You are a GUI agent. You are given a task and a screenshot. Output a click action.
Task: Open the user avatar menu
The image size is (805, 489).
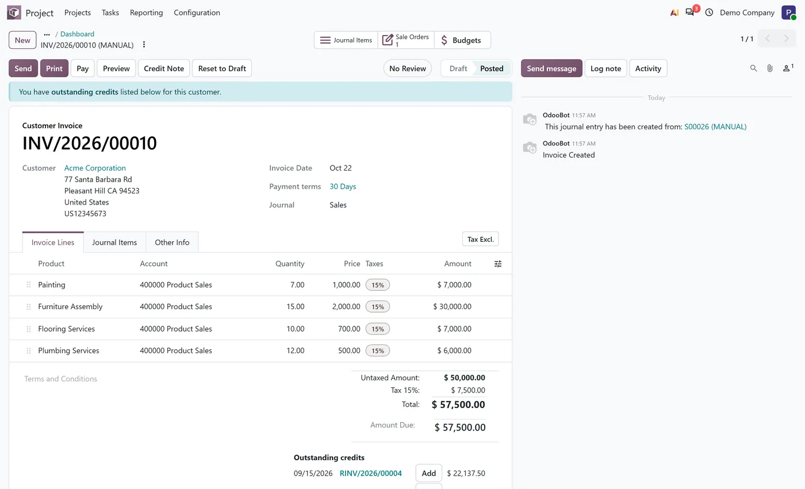click(788, 13)
